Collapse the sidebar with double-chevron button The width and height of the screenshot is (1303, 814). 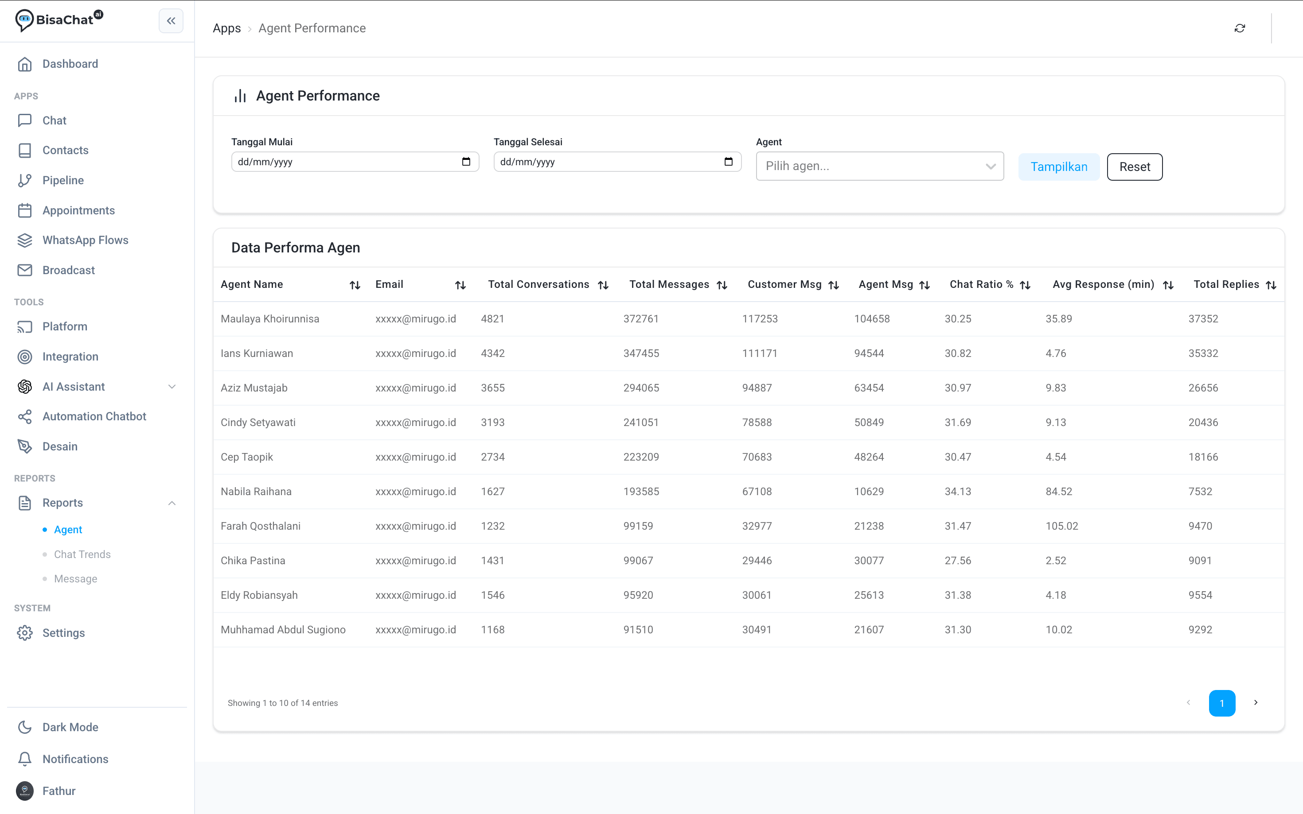(171, 21)
